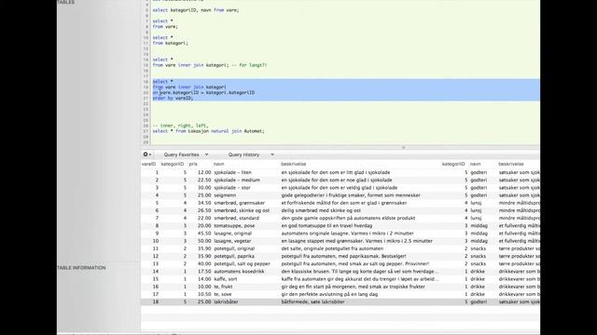Image resolution: width=597 pixels, height=335 pixels.
Task: Click the 'gir den perfekte avslutning' description
Action: click(329, 294)
